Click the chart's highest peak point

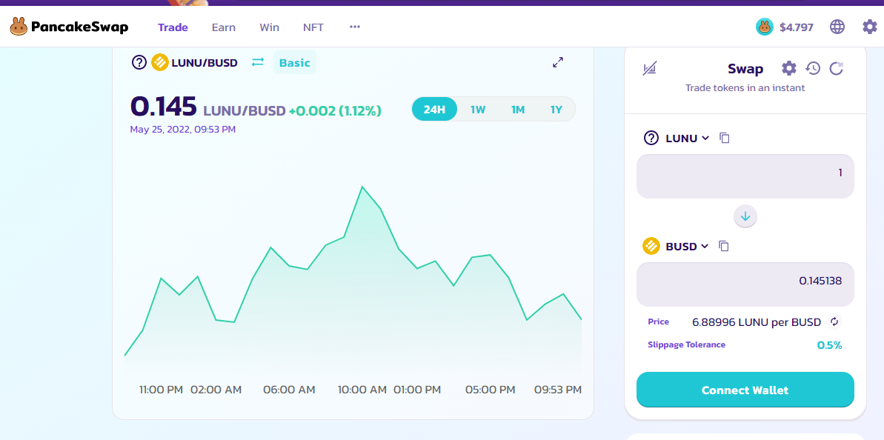(362, 187)
